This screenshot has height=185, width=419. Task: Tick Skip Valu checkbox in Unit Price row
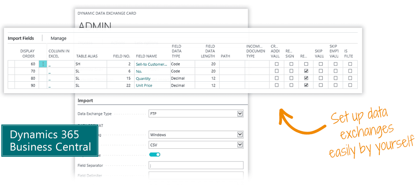click(321, 85)
